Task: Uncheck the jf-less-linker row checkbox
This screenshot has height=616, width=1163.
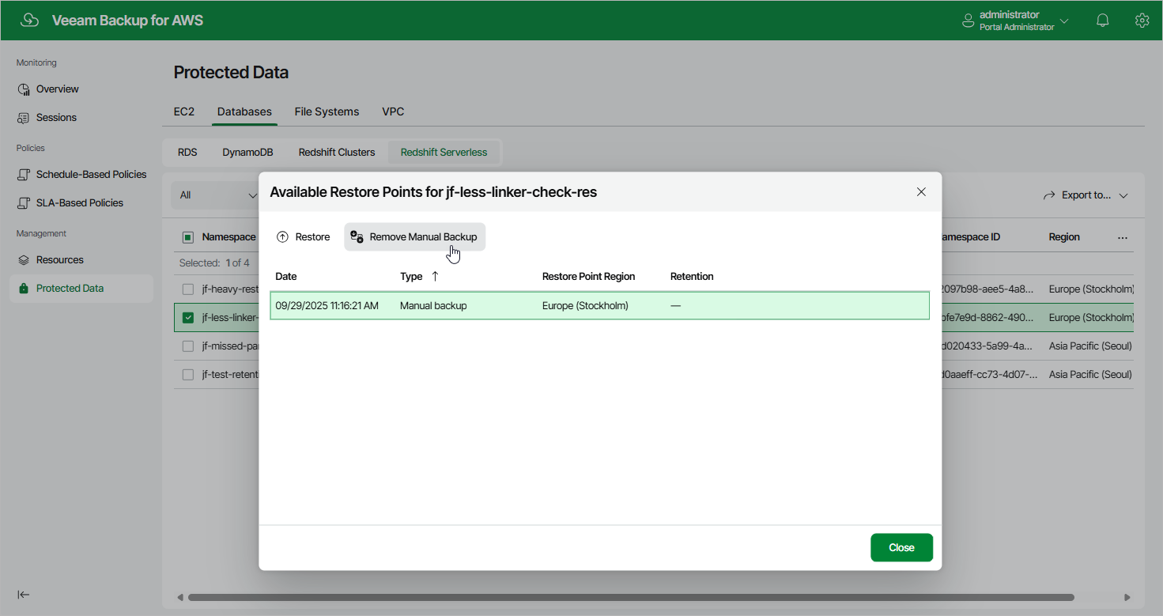Action: pyautogui.click(x=188, y=318)
